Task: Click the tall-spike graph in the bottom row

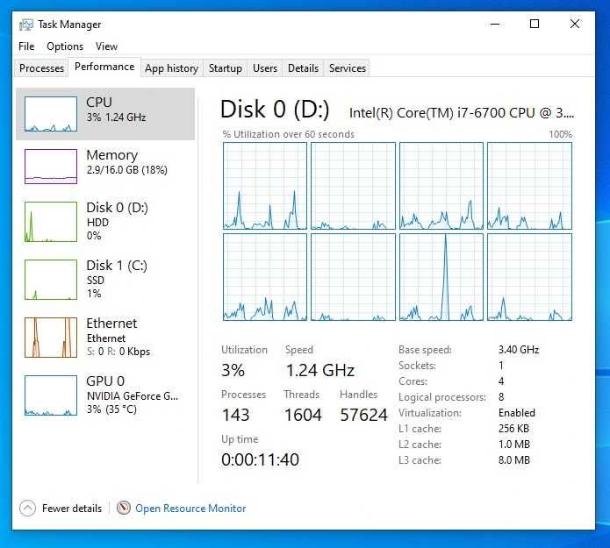Action: tap(441, 277)
